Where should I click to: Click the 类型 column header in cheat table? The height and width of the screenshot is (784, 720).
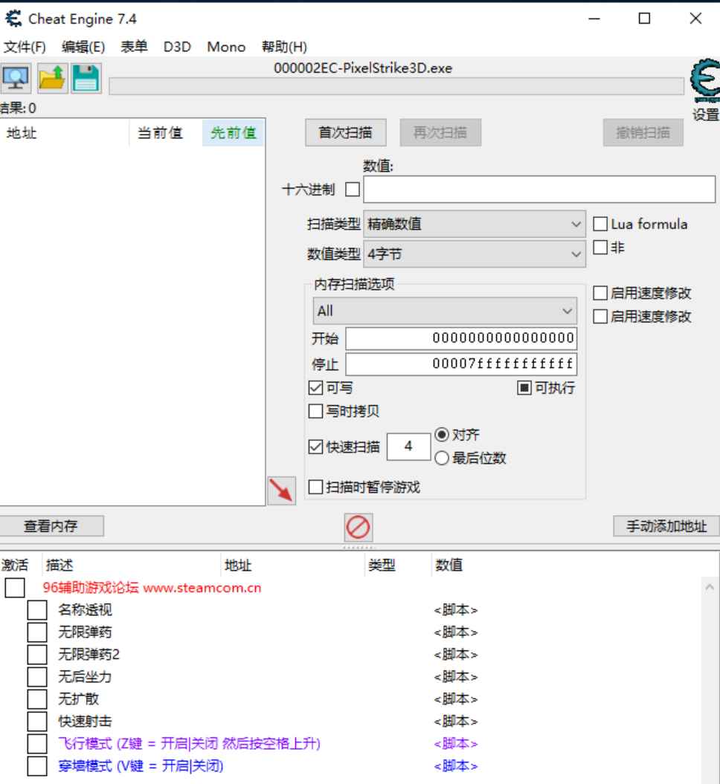point(382,565)
